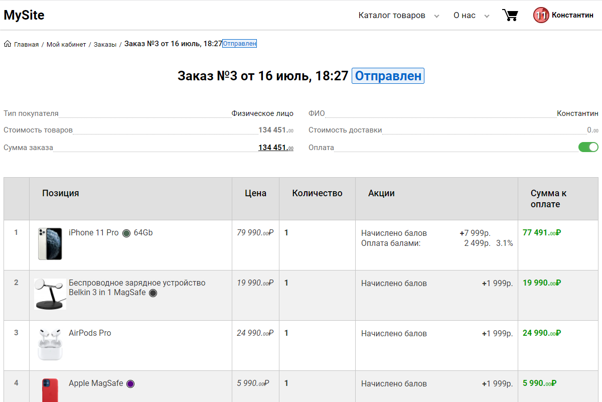Click the Физическое лицо value
The width and height of the screenshot is (602, 402).
(x=262, y=113)
